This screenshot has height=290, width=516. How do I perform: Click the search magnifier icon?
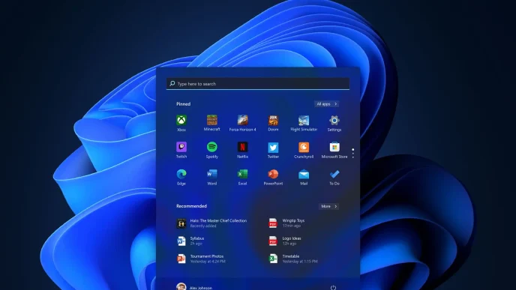pyautogui.click(x=172, y=83)
